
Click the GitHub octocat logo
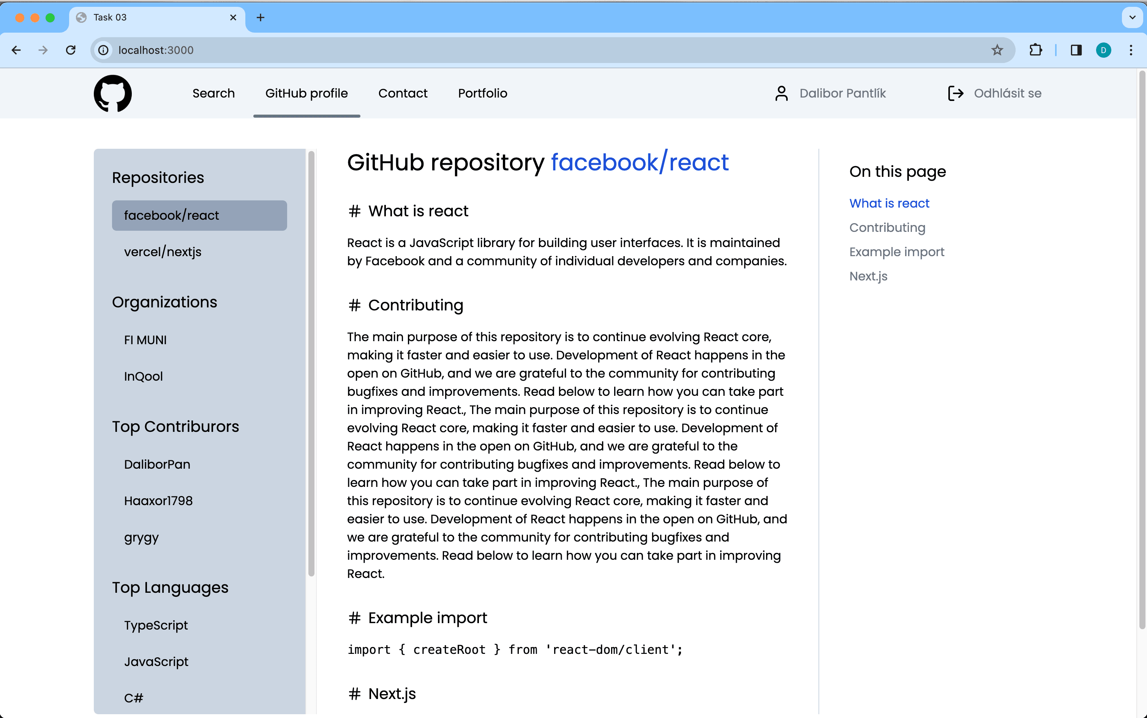click(x=112, y=93)
